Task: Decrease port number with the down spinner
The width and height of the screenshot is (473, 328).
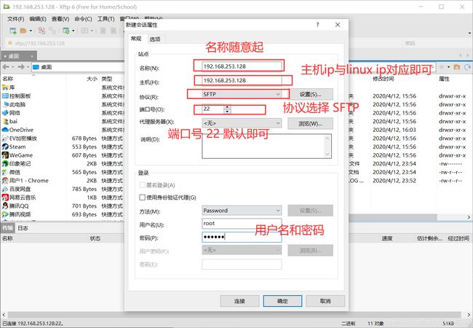Action: coord(228,112)
